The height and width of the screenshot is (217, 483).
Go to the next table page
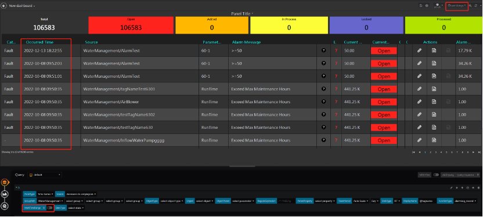pyautogui.click(x=473, y=152)
